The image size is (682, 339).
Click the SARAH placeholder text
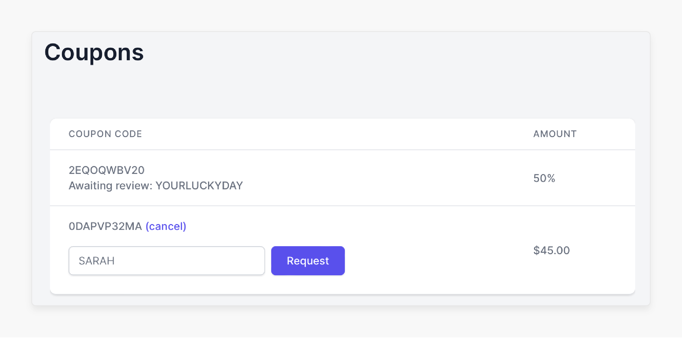96,261
